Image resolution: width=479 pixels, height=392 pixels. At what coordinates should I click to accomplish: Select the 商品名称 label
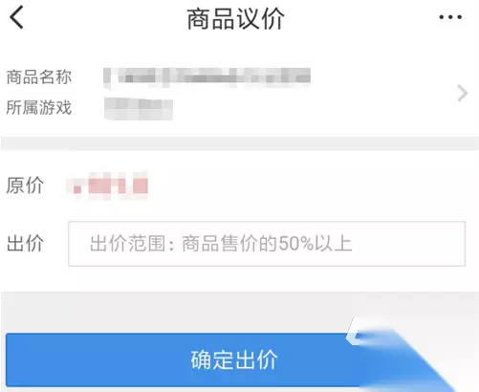pos(39,77)
